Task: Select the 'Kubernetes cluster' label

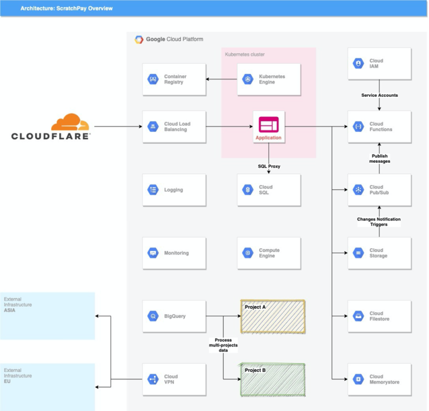Action: click(245, 54)
